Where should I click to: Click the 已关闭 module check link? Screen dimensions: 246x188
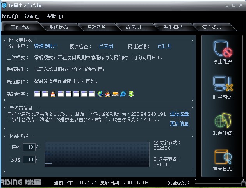click(x=106, y=46)
